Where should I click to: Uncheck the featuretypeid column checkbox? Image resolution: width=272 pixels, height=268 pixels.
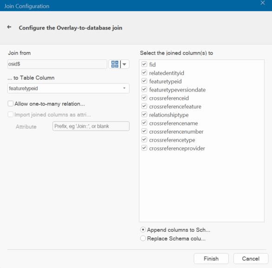144,81
